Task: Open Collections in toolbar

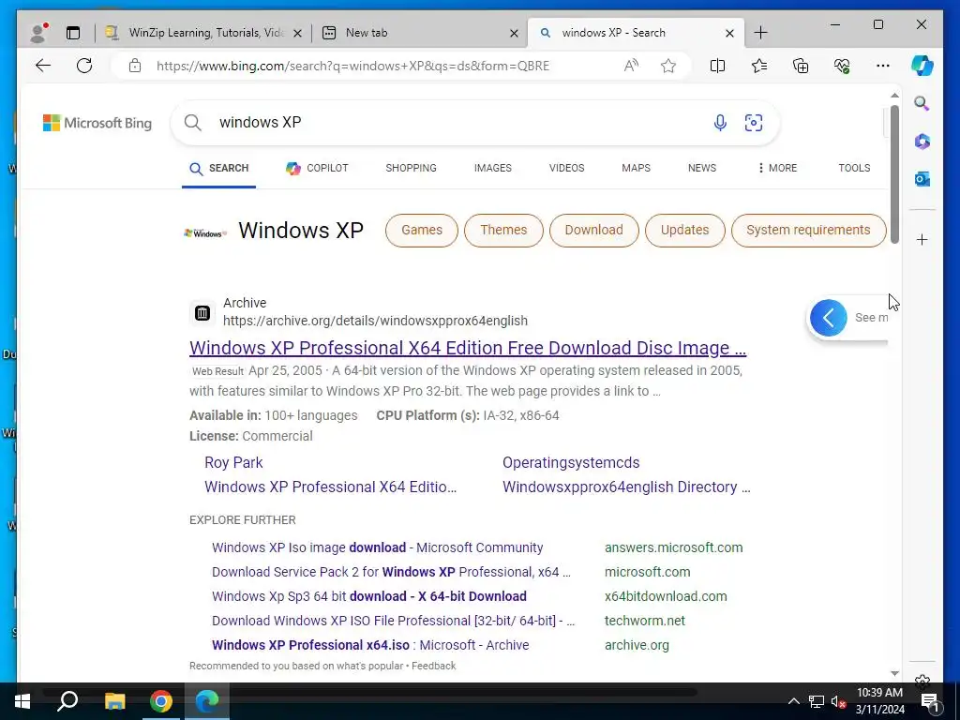Action: coord(801,66)
